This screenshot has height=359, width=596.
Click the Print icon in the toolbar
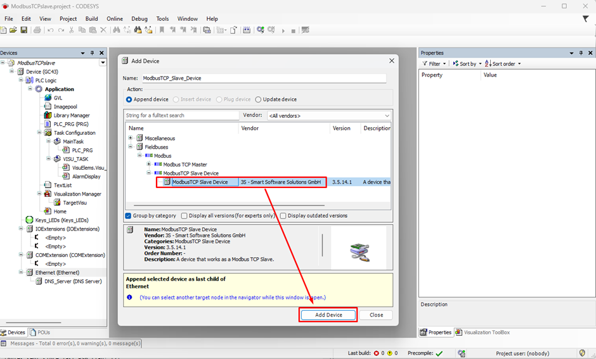(x=37, y=30)
